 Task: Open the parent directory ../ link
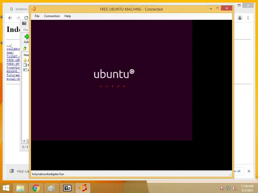(9, 45)
